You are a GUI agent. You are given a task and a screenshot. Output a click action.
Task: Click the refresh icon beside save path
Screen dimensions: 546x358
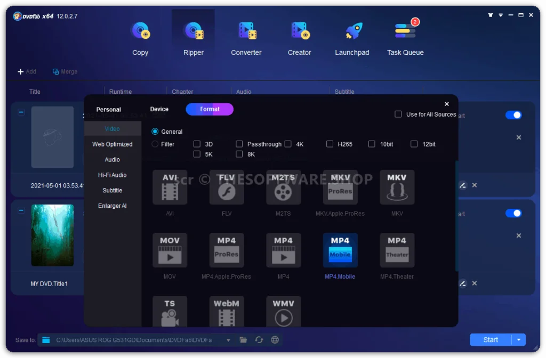(x=259, y=340)
